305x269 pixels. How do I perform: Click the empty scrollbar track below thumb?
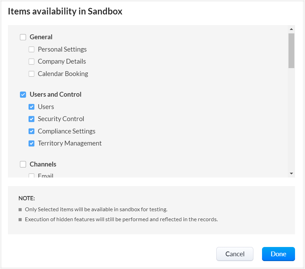click(291, 120)
